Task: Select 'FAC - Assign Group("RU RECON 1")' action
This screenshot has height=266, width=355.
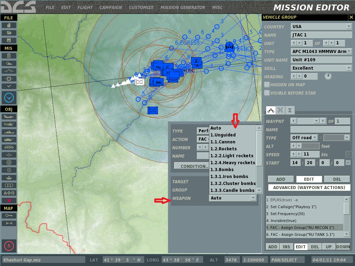Action: pos(305,228)
